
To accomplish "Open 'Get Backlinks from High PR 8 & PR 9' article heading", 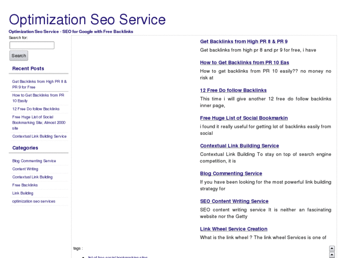I will point(244,42).
